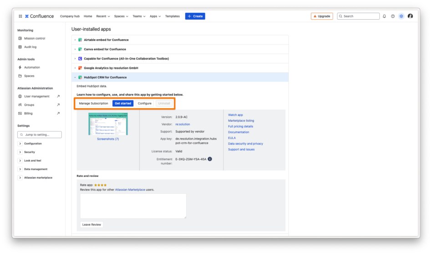Image resolution: width=432 pixels, height=254 pixels.
Task: Open the EULA link
Action: 232,138
